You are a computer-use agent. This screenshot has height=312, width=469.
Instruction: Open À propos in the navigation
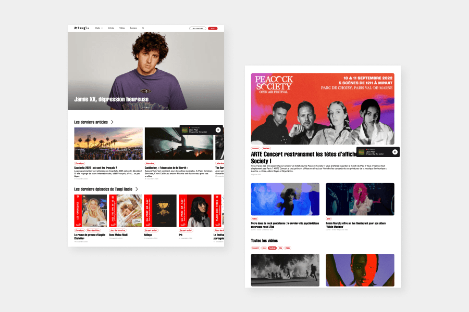pyautogui.click(x=133, y=28)
